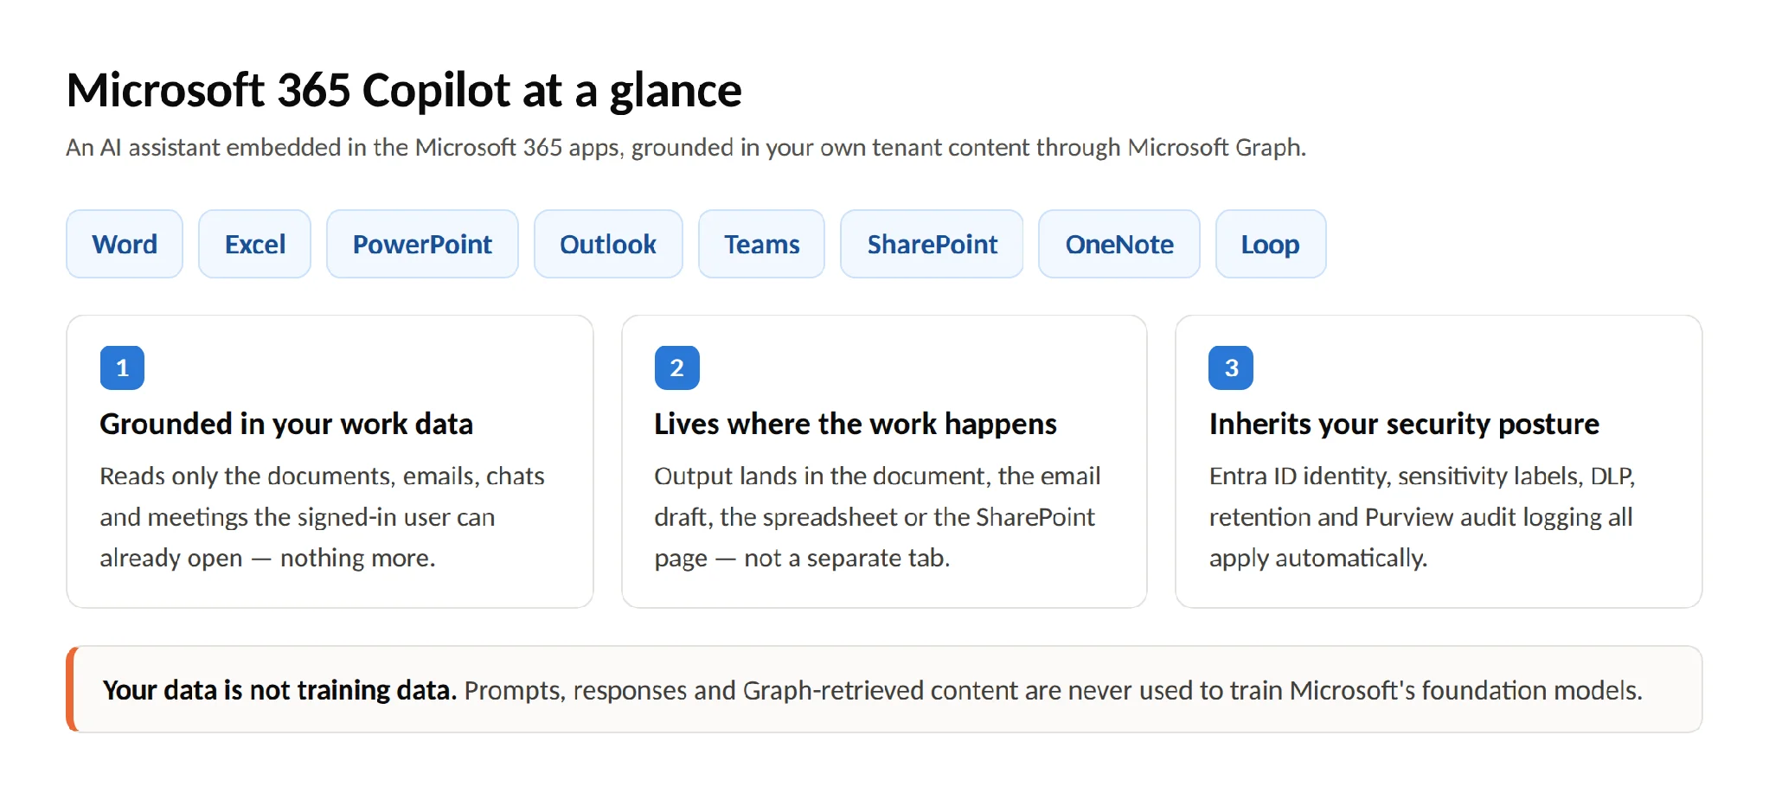Select the Word app chip
This screenshot has height=799, width=1769.
coord(125,244)
